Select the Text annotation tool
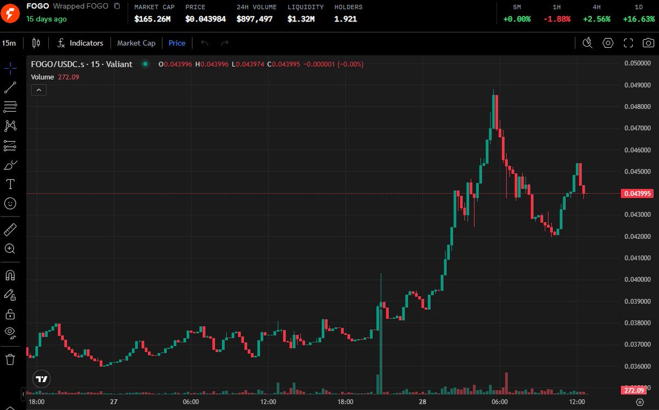Screen dimensions: 659x410 10,184
